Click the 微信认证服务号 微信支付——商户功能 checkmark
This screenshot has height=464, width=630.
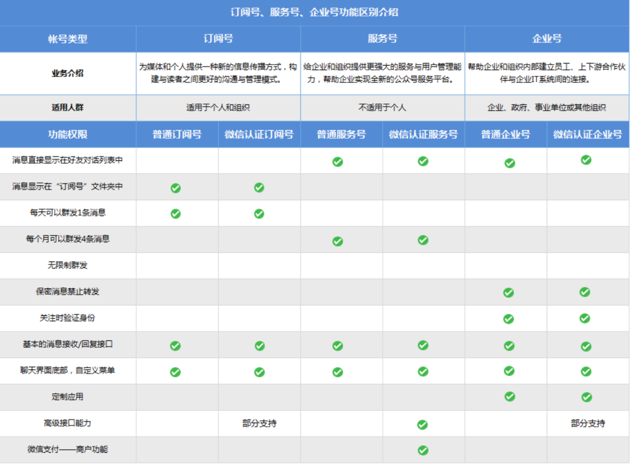point(423,449)
